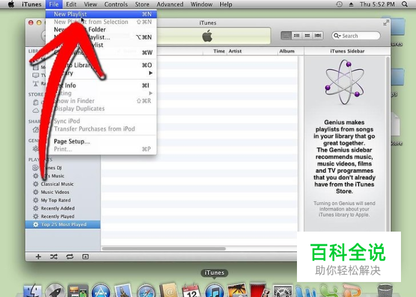This screenshot has width=416, height=297.
Task: Switch to album list view
Action: pos(296,35)
